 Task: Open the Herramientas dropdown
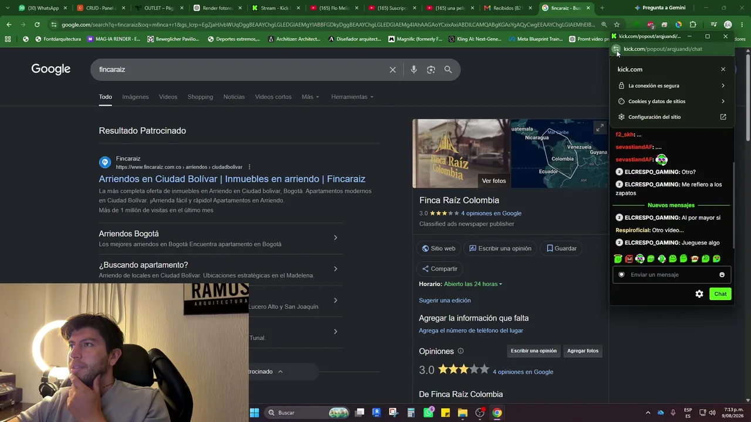click(x=352, y=97)
